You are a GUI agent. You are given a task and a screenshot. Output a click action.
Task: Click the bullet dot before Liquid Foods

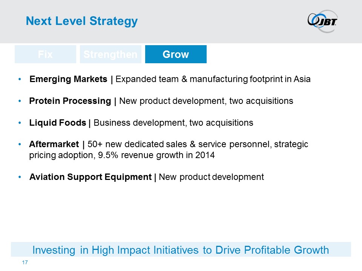point(20,123)
